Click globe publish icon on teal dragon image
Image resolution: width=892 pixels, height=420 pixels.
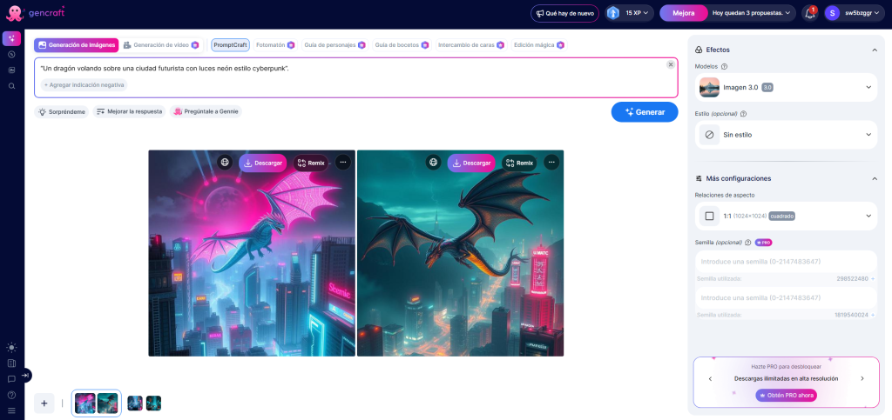434,163
